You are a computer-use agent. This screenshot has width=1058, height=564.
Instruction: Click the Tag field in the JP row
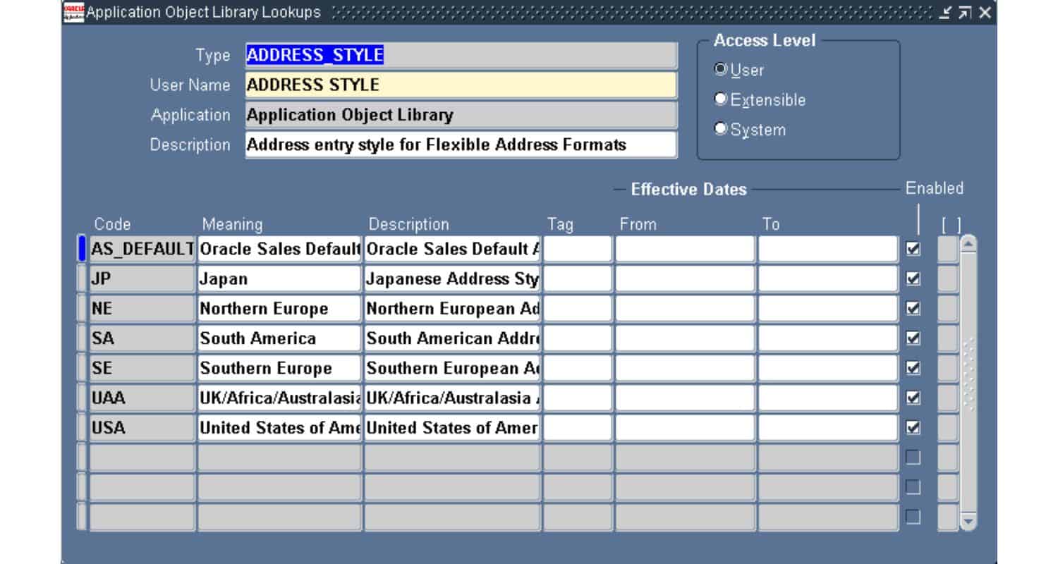click(x=578, y=278)
